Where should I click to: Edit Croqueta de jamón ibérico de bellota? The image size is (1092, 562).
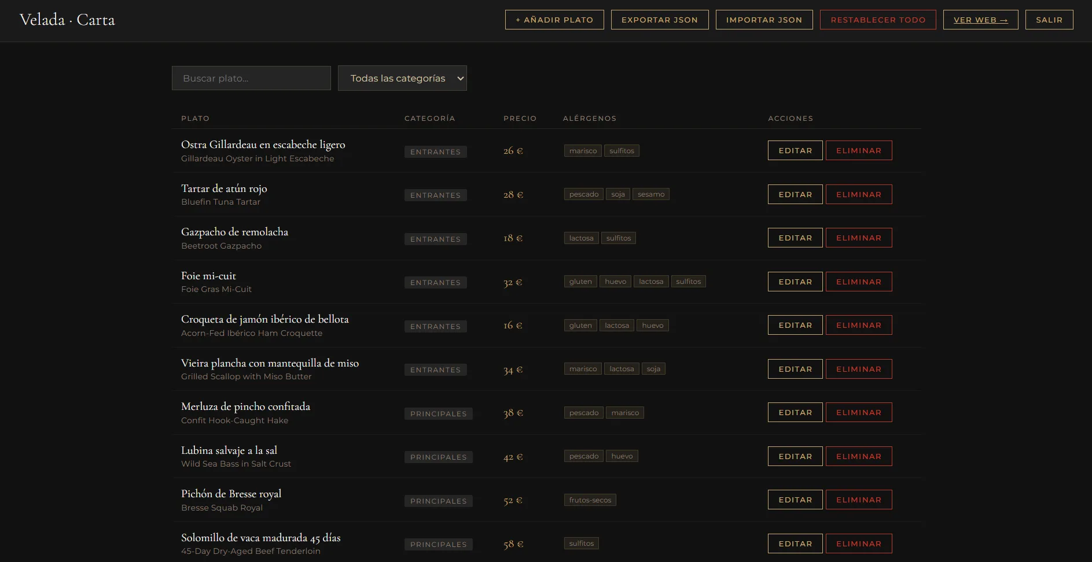pos(795,325)
